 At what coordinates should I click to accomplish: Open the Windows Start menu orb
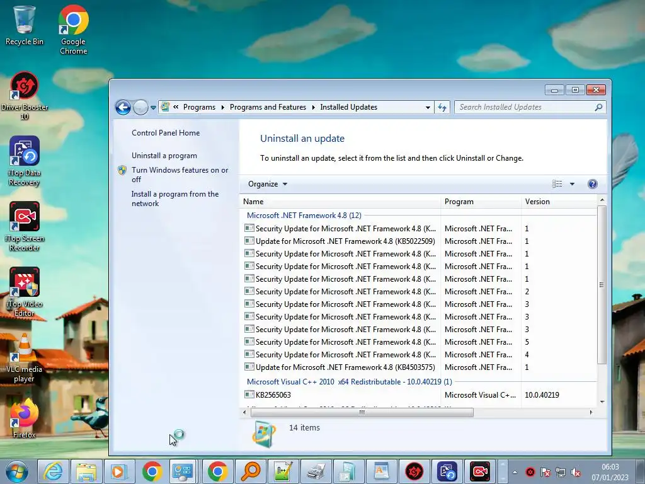pos(17,471)
